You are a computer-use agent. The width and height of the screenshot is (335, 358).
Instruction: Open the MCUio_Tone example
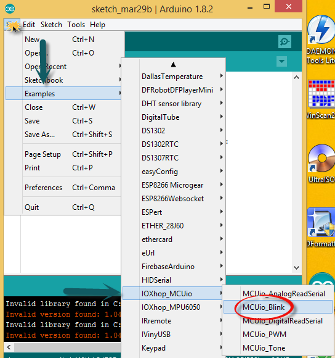point(278,348)
